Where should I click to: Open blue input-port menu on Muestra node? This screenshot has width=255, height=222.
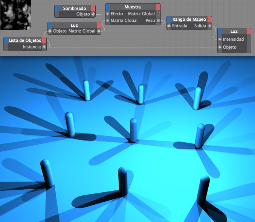coord(108,7)
